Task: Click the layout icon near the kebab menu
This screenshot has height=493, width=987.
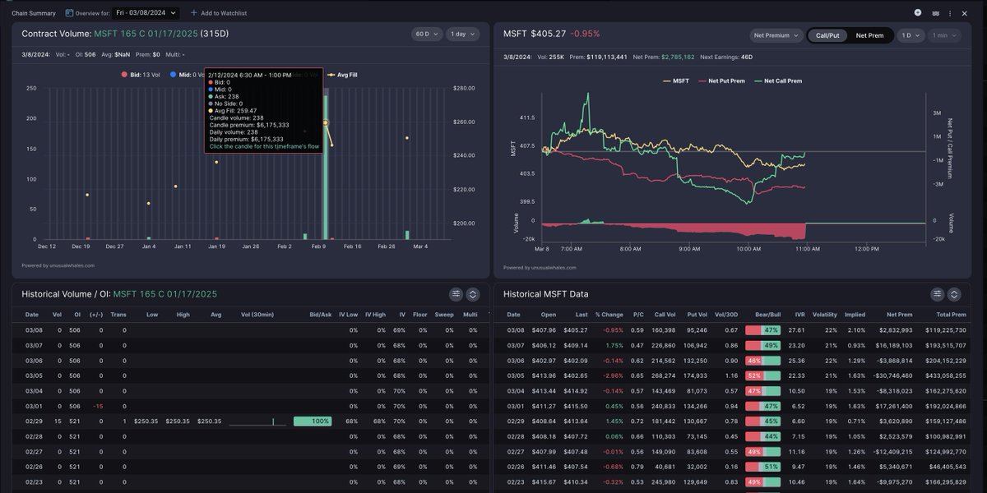Action: [935, 13]
